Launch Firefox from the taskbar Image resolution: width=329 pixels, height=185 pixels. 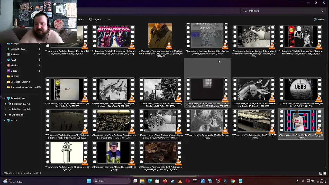pos(165,181)
